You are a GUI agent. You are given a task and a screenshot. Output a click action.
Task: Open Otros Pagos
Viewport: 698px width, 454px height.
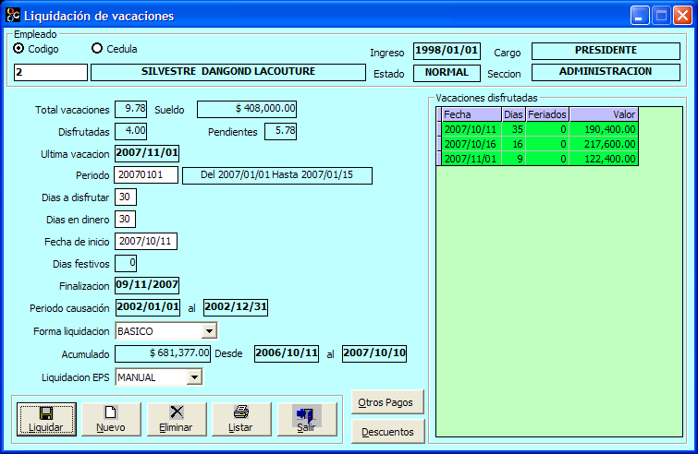pos(387,402)
